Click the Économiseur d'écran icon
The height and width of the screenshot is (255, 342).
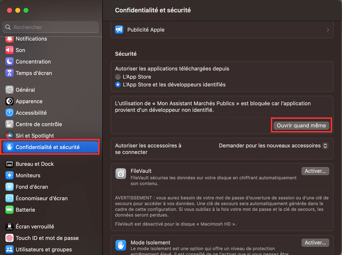9,198
